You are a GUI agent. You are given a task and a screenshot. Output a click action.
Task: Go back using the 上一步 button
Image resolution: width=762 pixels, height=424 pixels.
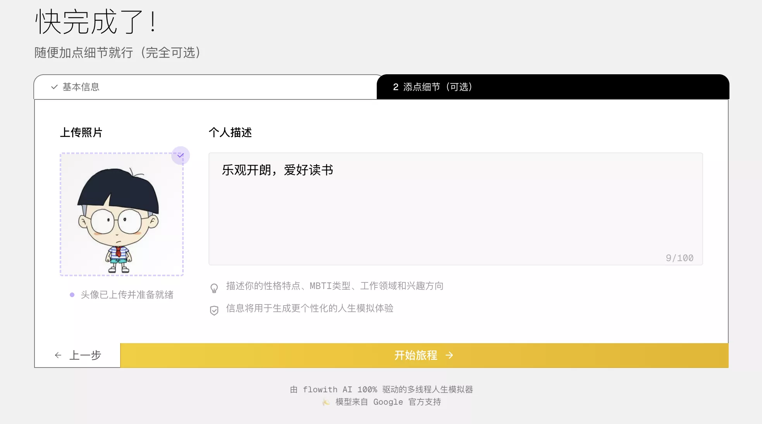pyautogui.click(x=85, y=355)
